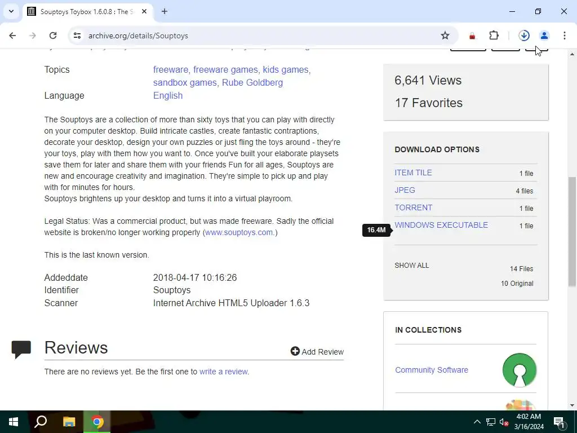Select the Souptoys Toybox tab

coord(87,11)
